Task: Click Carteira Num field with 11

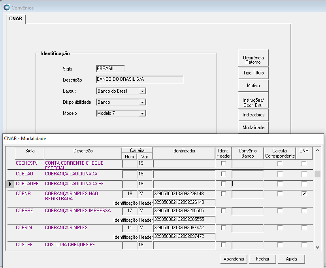Action: click(130, 228)
